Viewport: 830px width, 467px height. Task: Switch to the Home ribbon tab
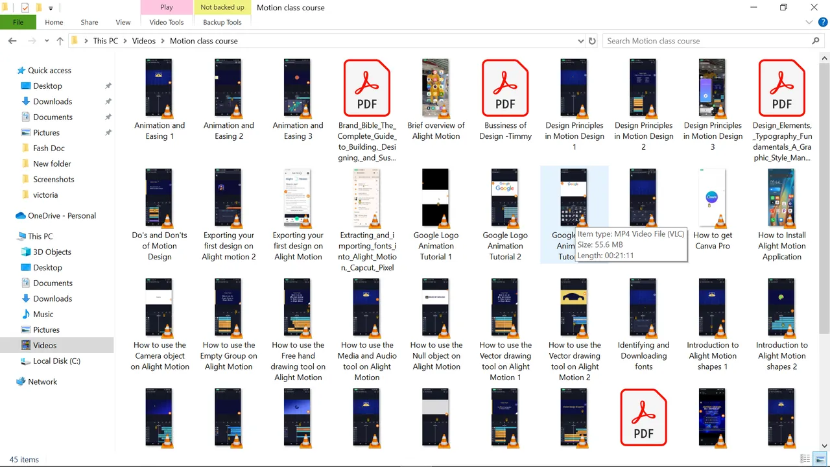[x=54, y=22]
